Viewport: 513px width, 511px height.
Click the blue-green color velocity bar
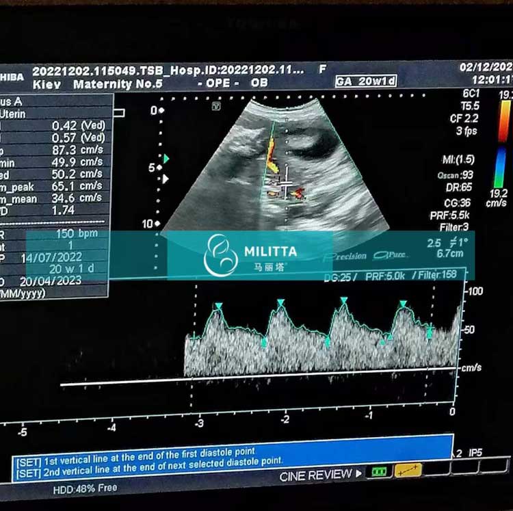point(500,168)
